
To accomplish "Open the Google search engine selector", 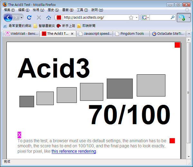I will (x=145, y=18).
